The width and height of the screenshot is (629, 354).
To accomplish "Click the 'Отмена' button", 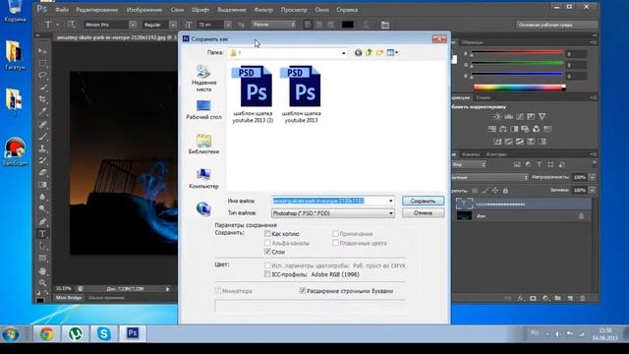I will click(x=423, y=212).
